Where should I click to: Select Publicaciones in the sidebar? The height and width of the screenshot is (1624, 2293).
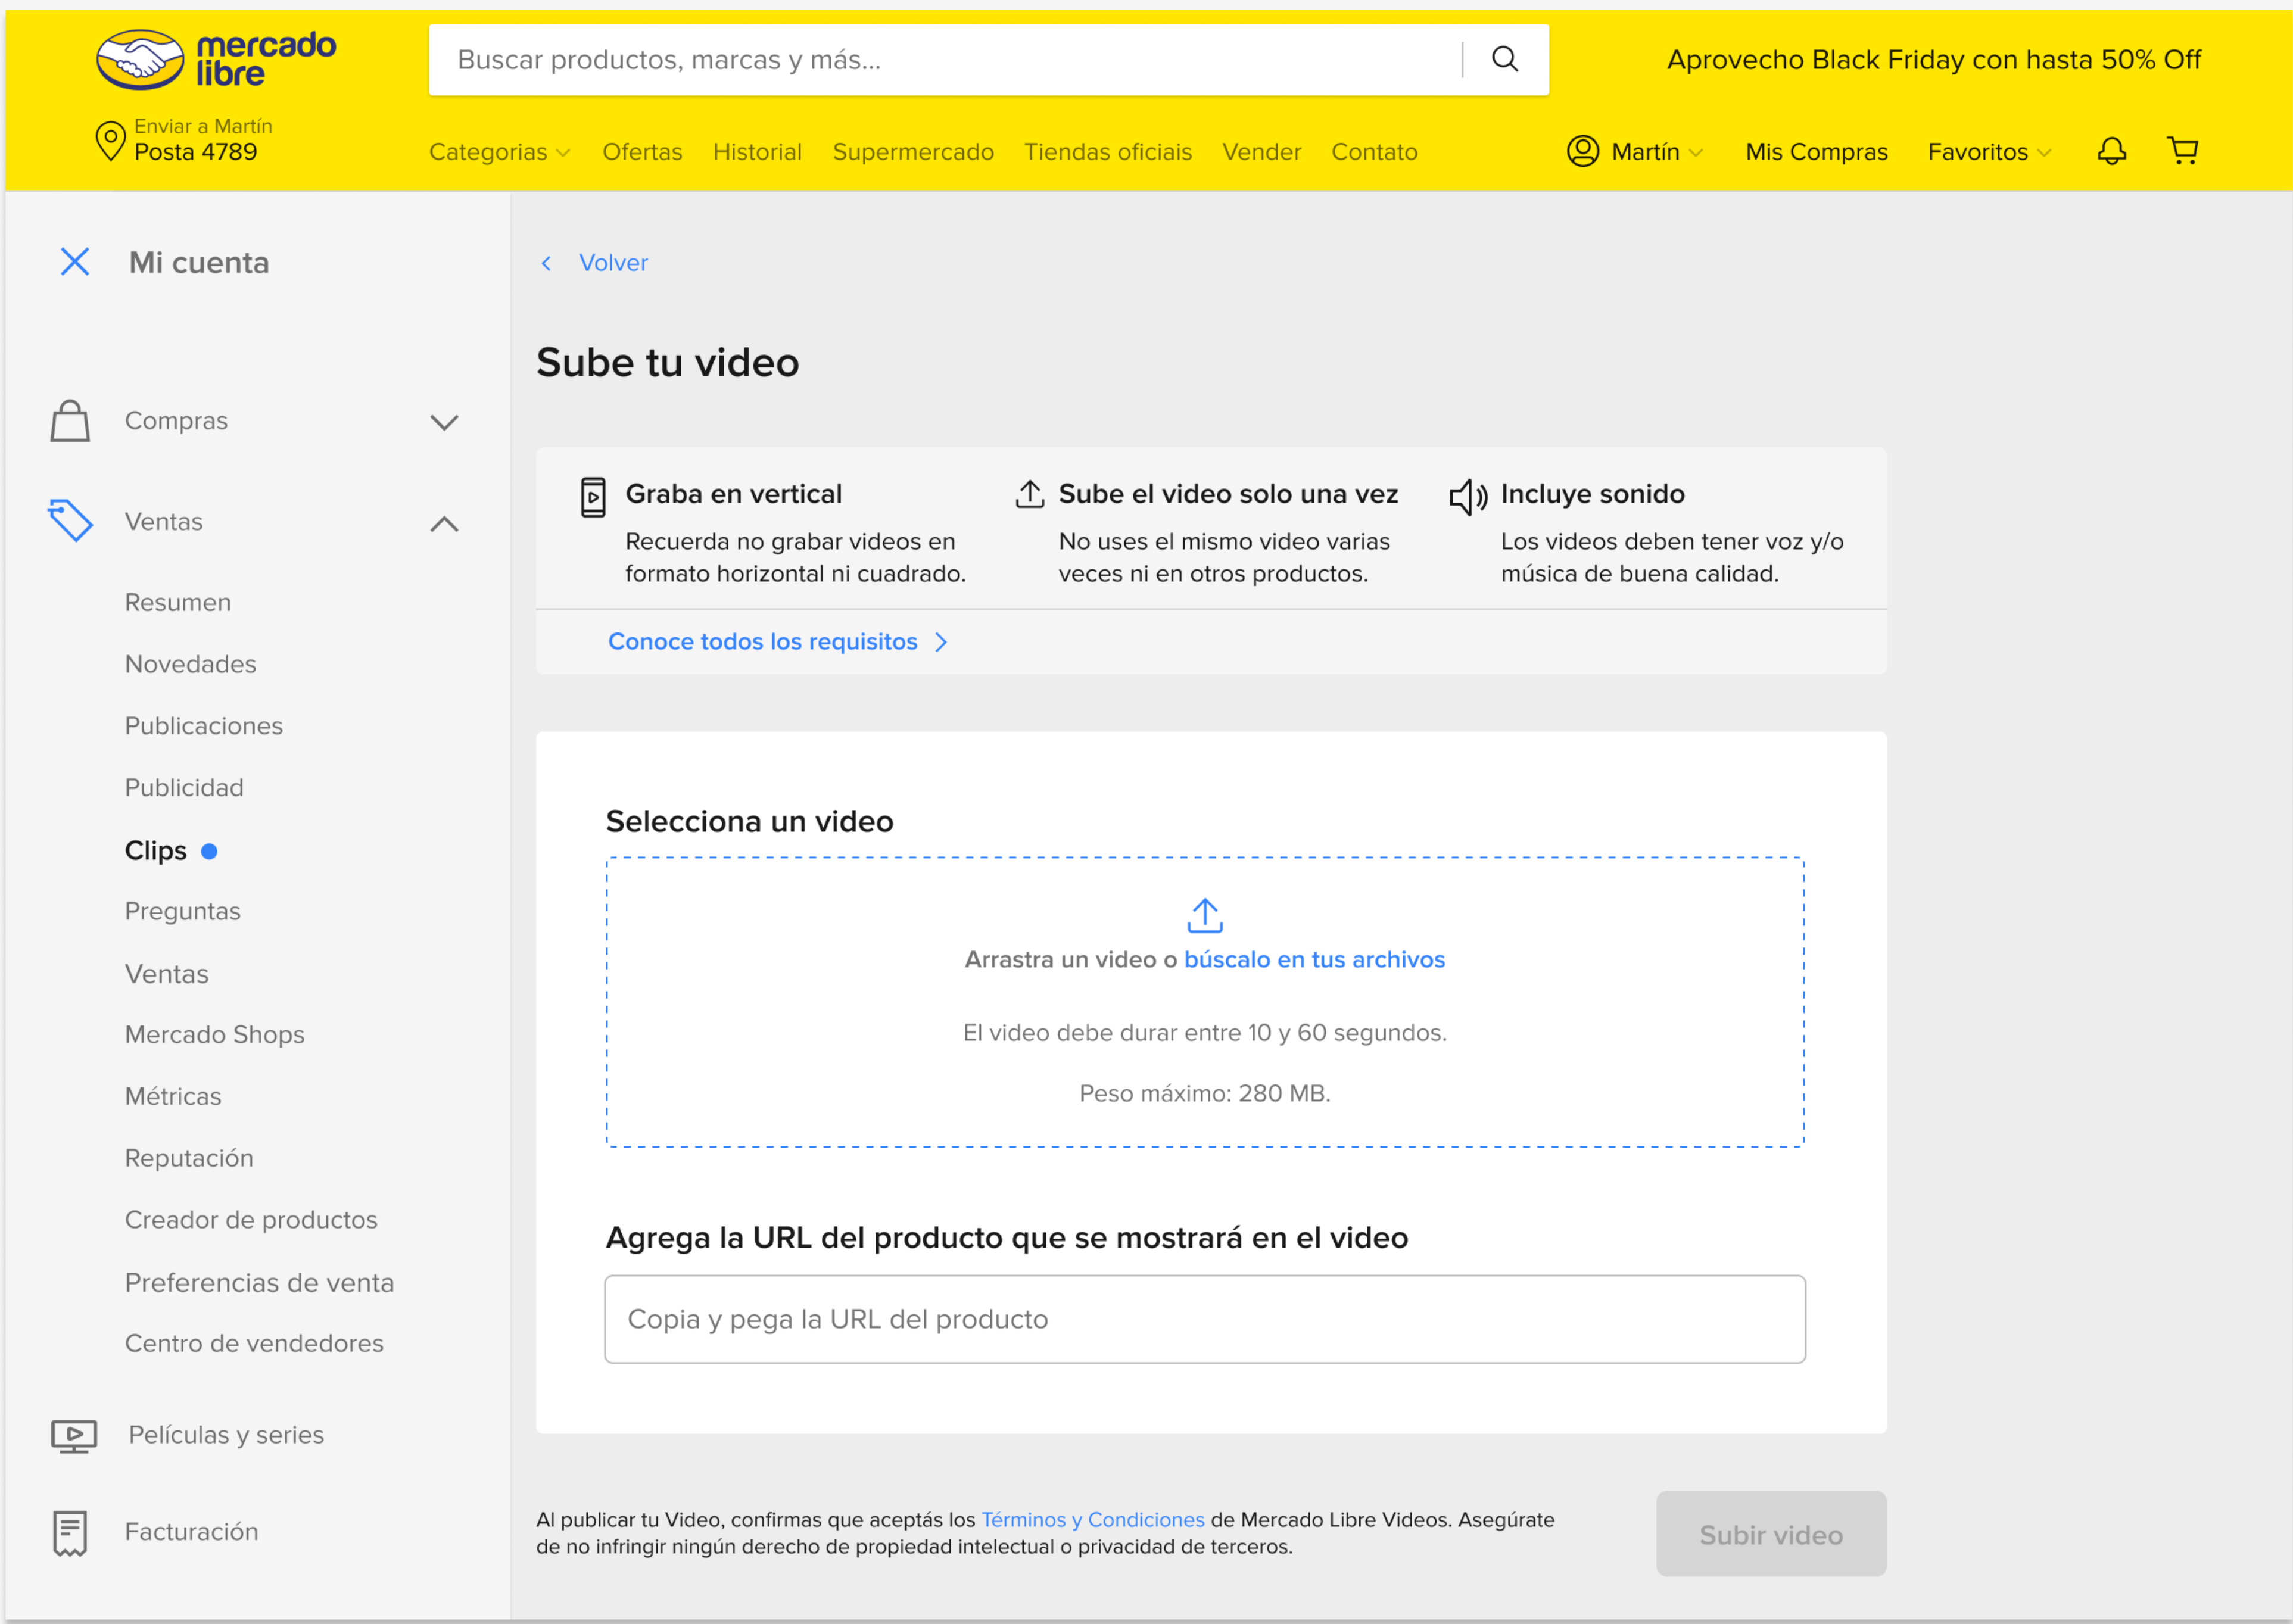(204, 726)
